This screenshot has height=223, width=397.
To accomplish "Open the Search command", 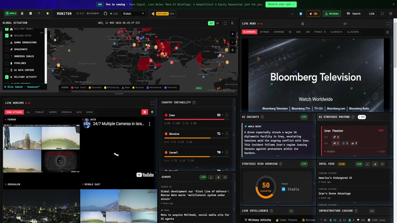I will 354,14.
